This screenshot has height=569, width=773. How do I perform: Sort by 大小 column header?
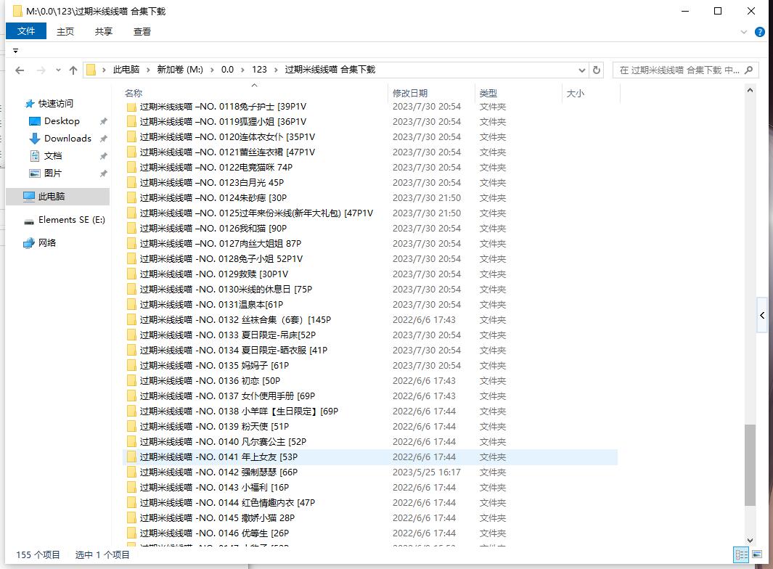pyautogui.click(x=576, y=93)
